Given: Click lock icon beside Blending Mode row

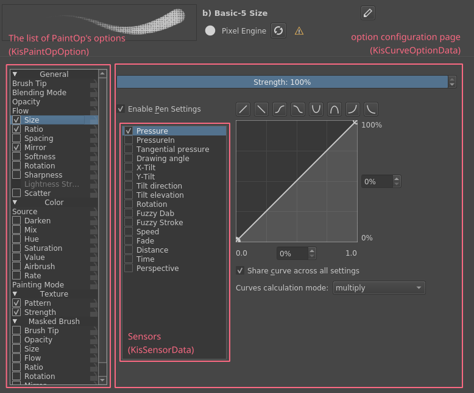Looking at the screenshot, I should (94, 93).
